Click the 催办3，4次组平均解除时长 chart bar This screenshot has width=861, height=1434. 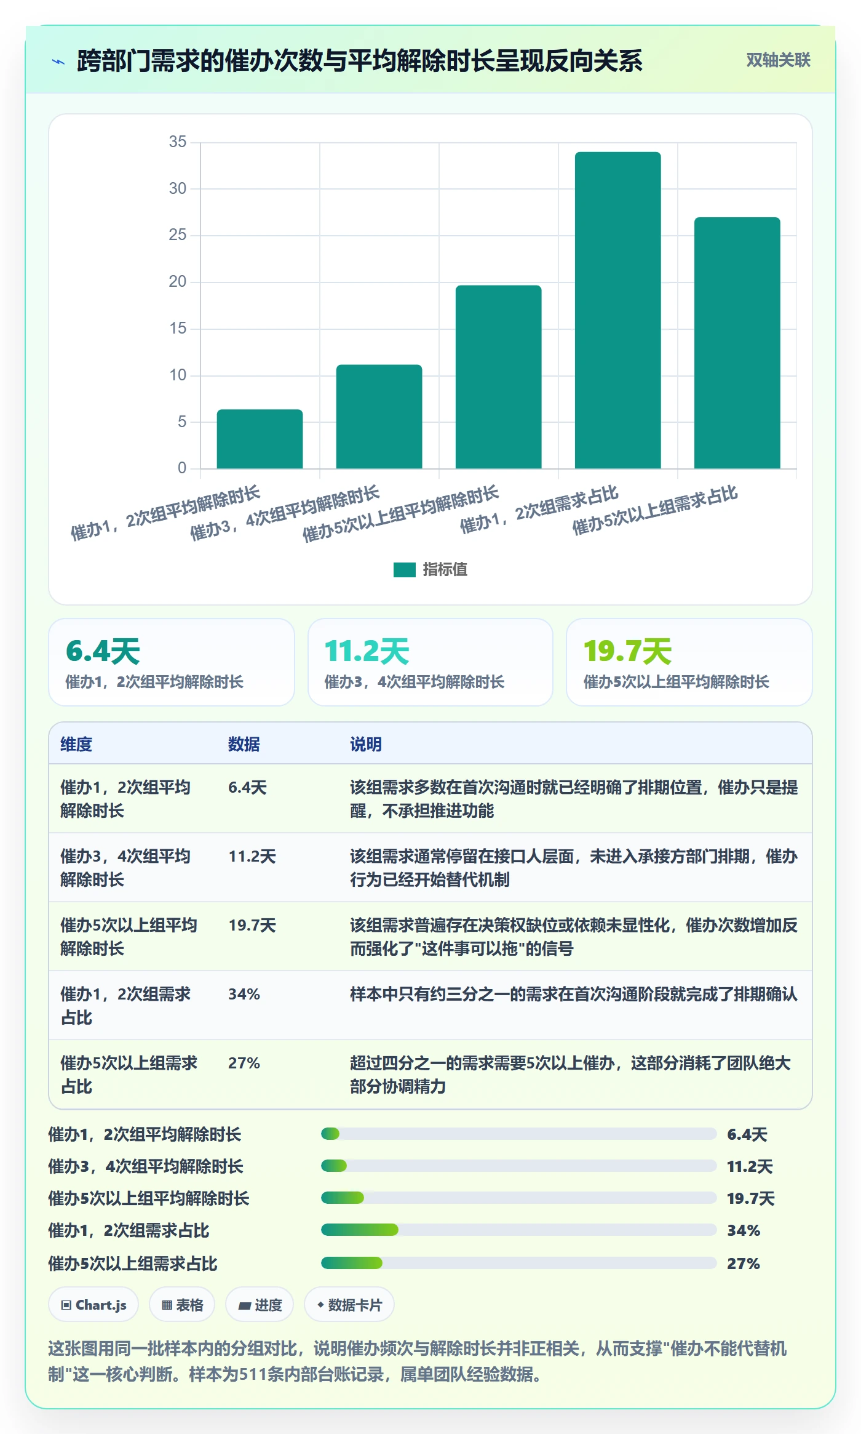(379, 417)
